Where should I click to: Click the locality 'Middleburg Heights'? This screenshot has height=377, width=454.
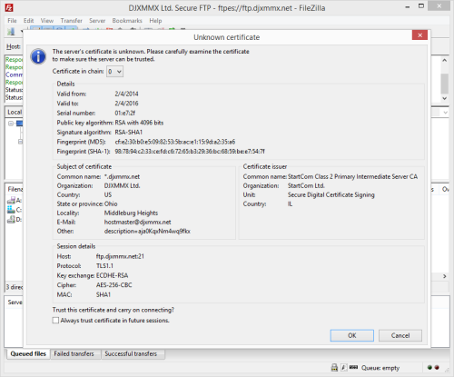(x=131, y=213)
